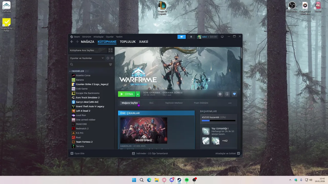Open Arkadaşlar ve Sohbet chat icon
The image size is (328, 184).
click(x=238, y=153)
